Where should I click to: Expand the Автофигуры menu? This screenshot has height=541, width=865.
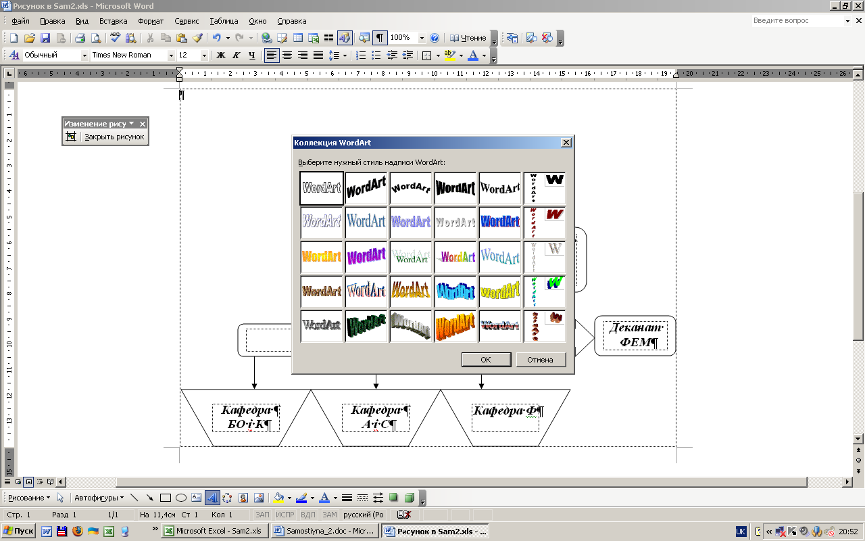(99, 498)
